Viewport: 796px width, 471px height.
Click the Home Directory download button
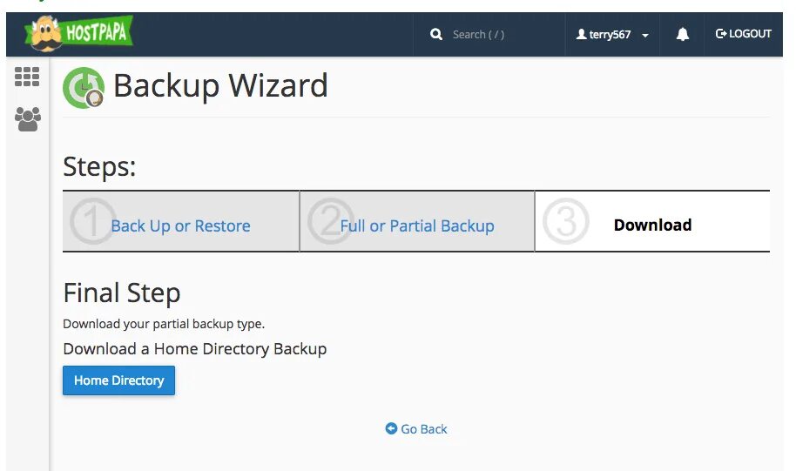tap(118, 380)
